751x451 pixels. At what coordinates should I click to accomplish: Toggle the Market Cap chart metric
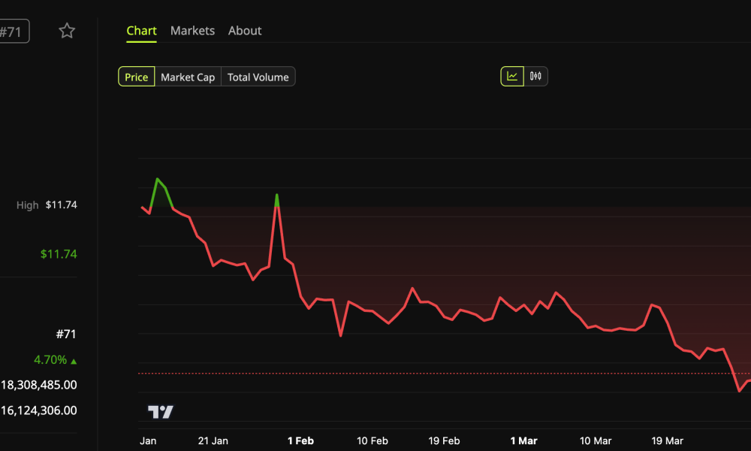coord(187,76)
